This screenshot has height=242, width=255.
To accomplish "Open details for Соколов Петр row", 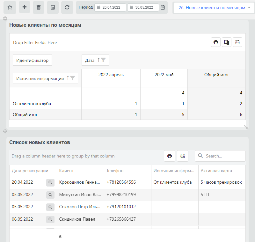I will [50, 207].
